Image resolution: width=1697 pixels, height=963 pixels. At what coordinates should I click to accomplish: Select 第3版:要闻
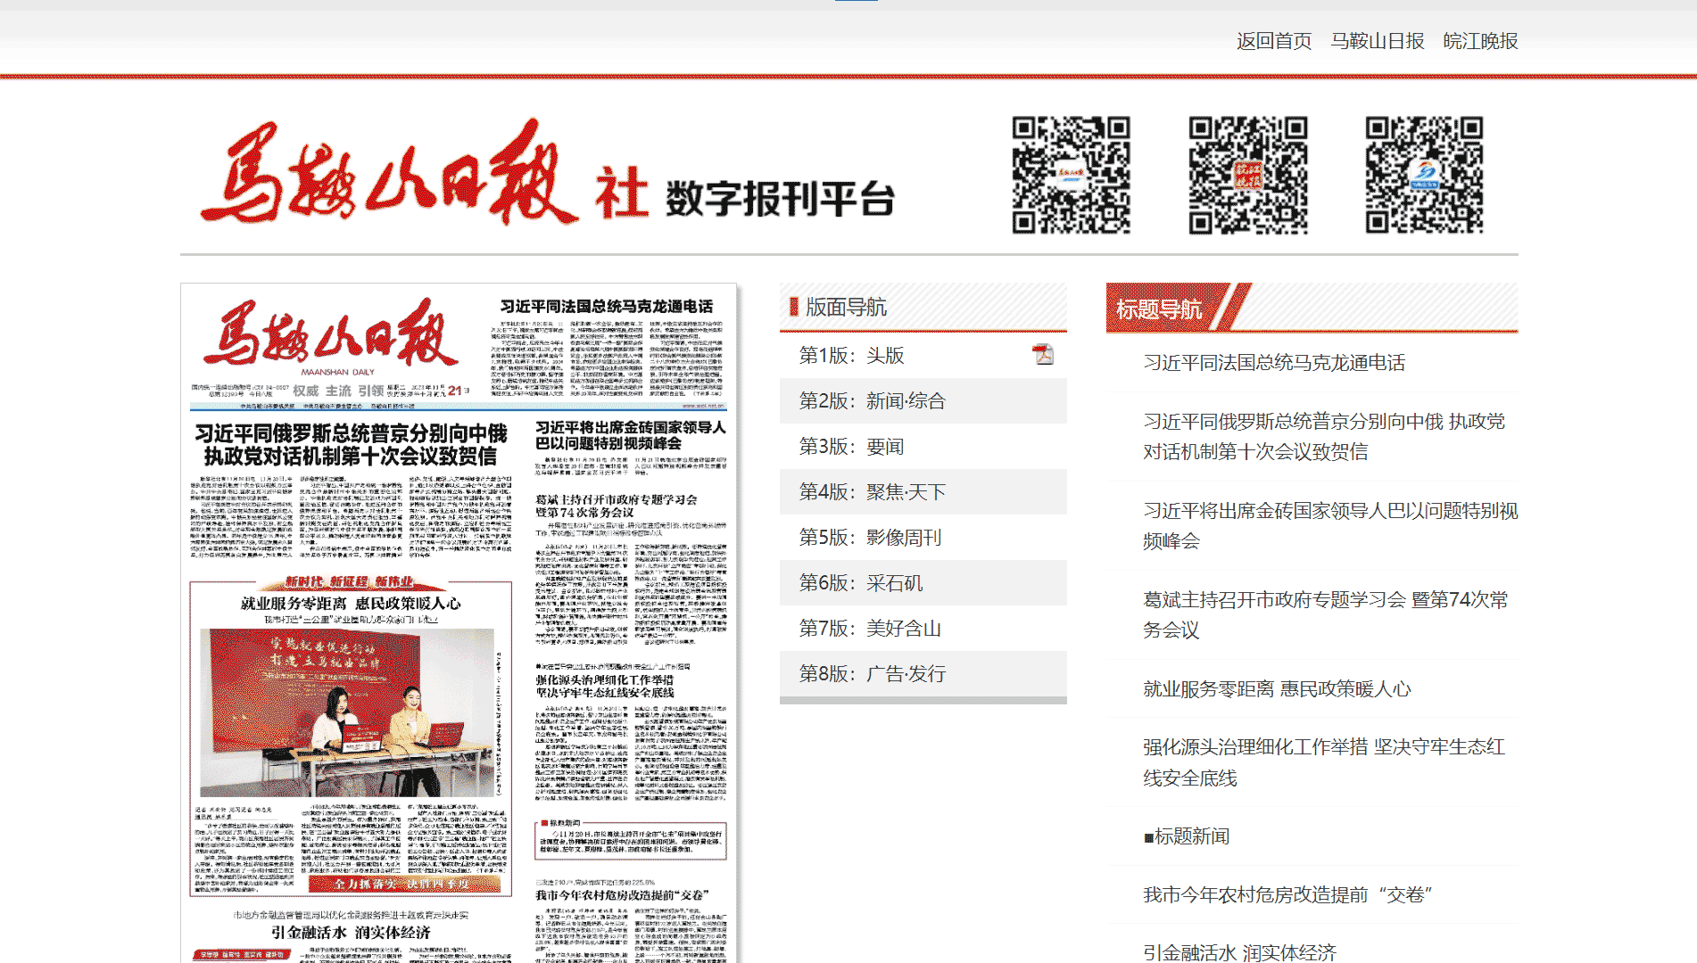coord(852,446)
